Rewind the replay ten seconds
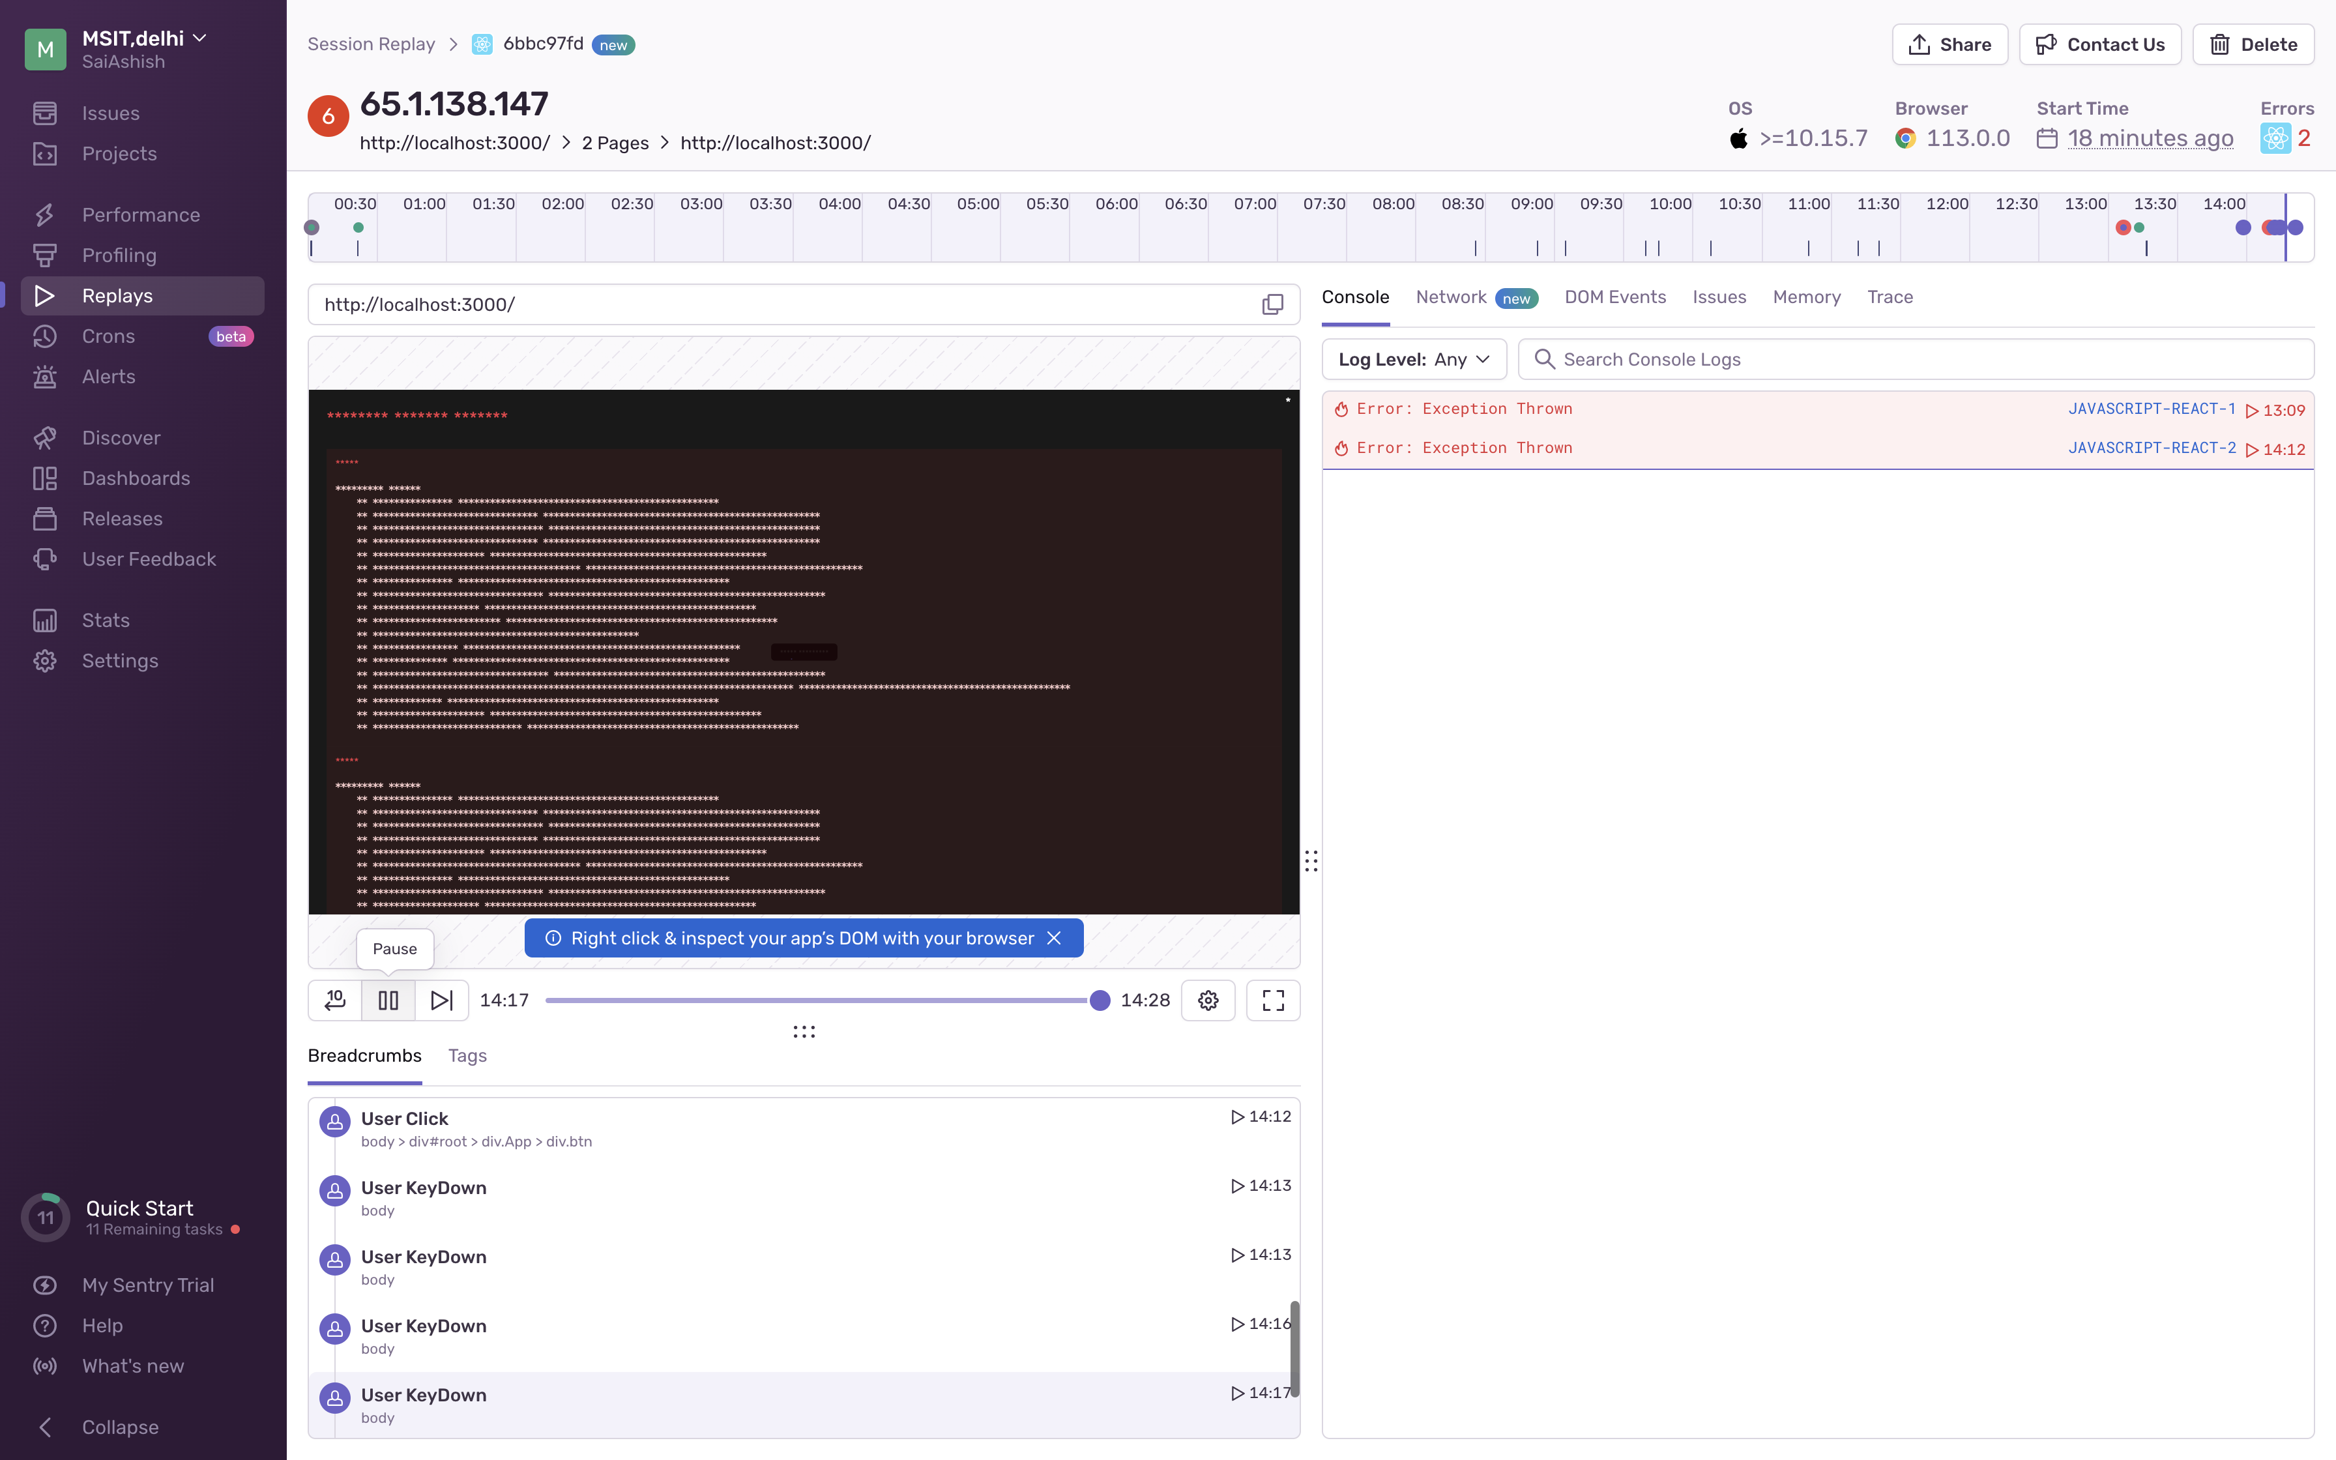The image size is (2336, 1460). [334, 1000]
